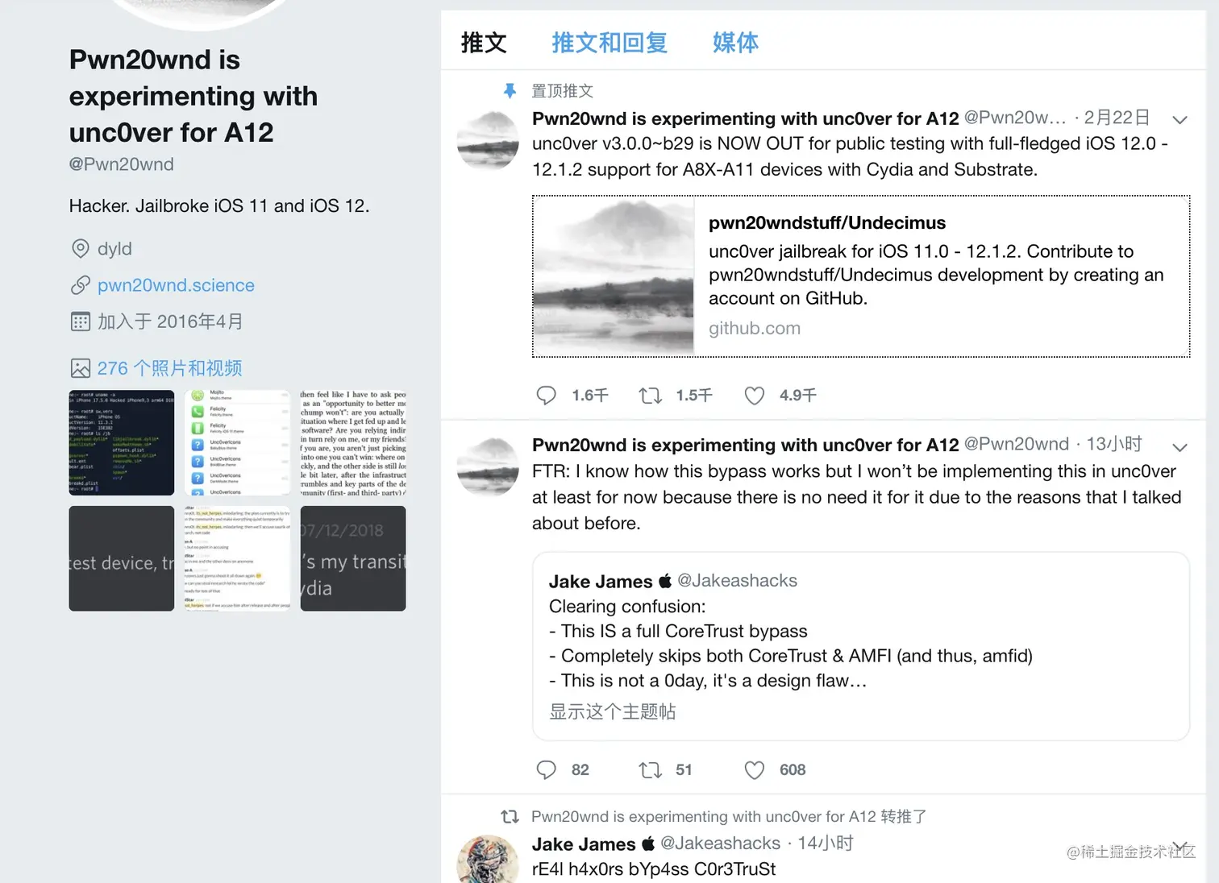Expand the pinned tweet's options chevron
This screenshot has height=883, width=1219.
click(x=1179, y=120)
